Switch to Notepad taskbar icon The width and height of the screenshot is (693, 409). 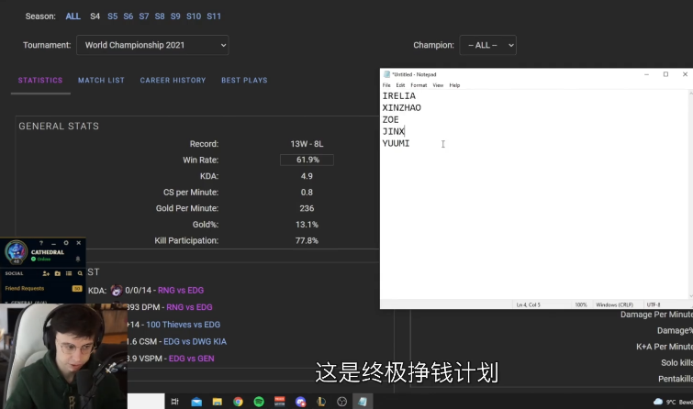click(363, 402)
